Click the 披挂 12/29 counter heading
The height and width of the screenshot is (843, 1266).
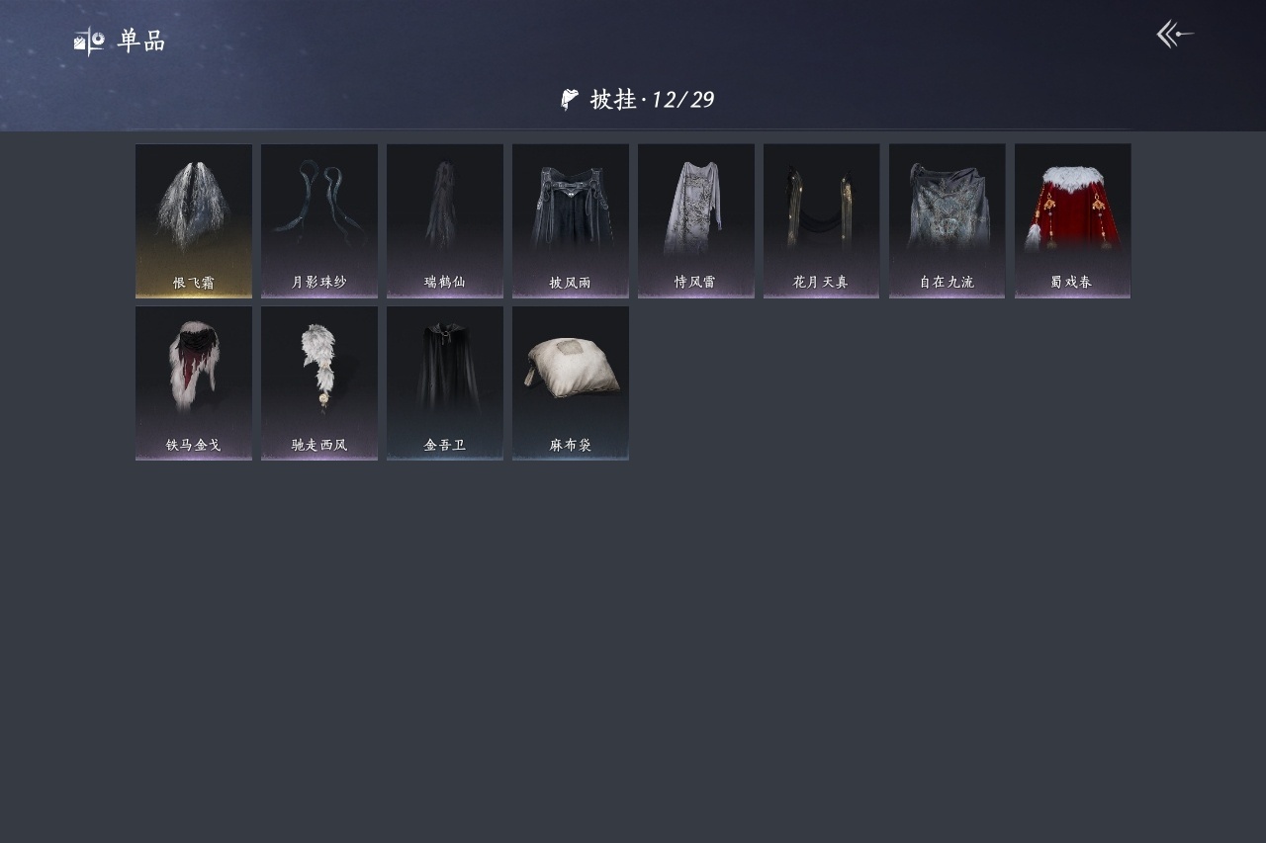click(x=653, y=99)
